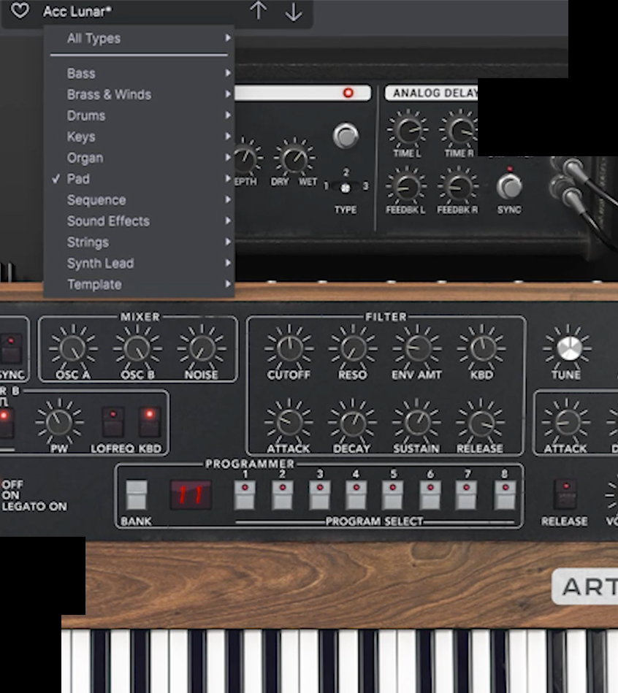Open the Bass preset category
Image resolution: width=618 pixels, height=693 pixels.
click(139, 73)
